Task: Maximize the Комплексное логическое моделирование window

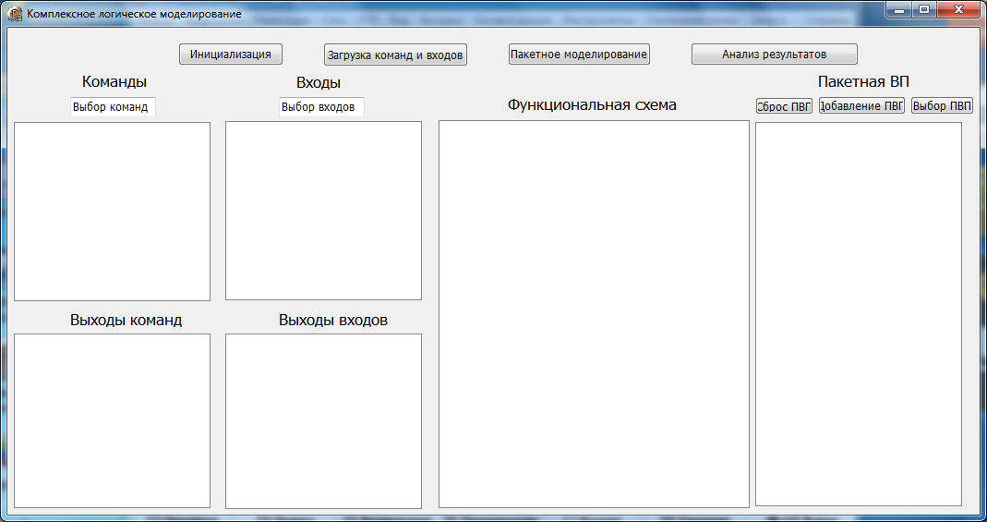Action: 924,9
